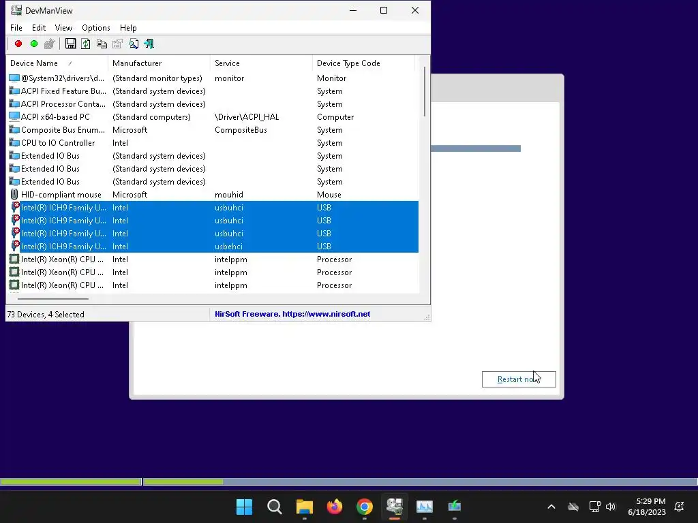The width and height of the screenshot is (698, 523).
Task: Select the CPU to IO Controller row
Action: [213, 143]
